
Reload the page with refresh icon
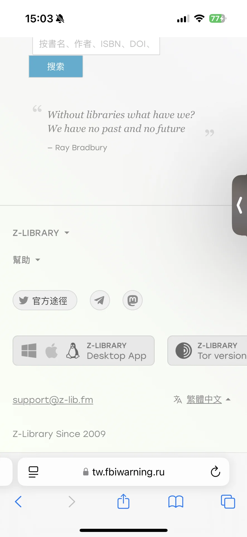pos(215,472)
